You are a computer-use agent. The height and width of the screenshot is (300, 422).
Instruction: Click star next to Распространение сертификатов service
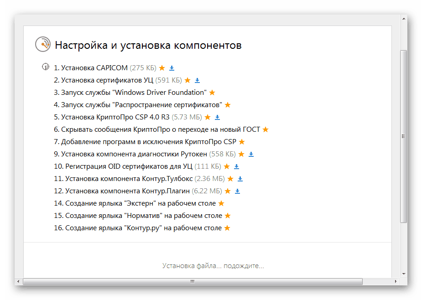(x=228, y=105)
